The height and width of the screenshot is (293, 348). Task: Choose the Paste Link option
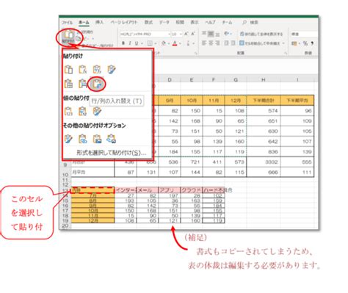click(x=83, y=139)
